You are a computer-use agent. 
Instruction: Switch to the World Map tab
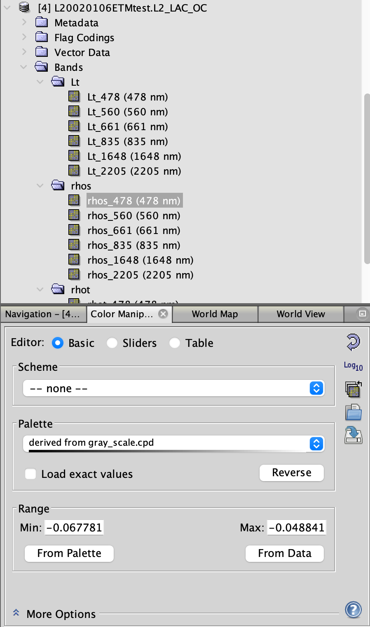pyautogui.click(x=214, y=314)
